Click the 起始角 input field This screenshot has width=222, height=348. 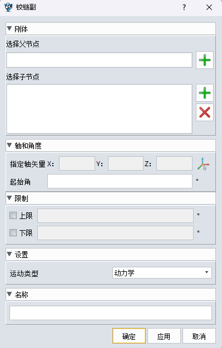point(120,181)
